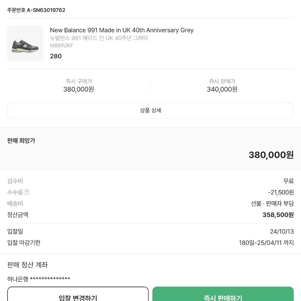The width and height of the screenshot is (301, 301).
Task: Click the model code M991UKF
Action: point(62,45)
